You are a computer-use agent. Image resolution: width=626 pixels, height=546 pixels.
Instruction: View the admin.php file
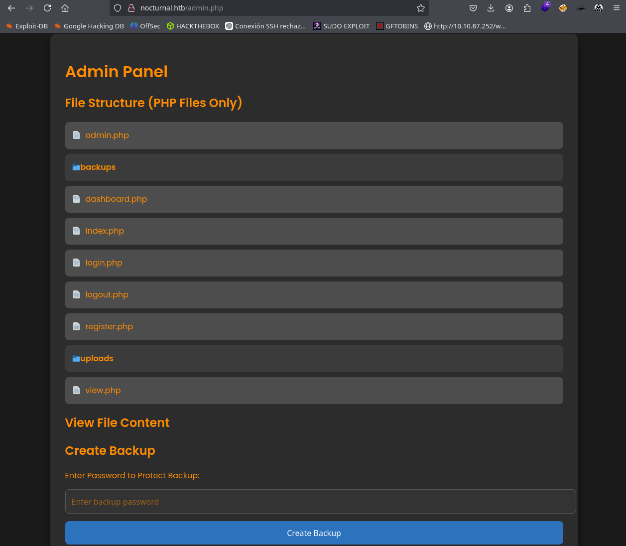pyautogui.click(x=107, y=136)
